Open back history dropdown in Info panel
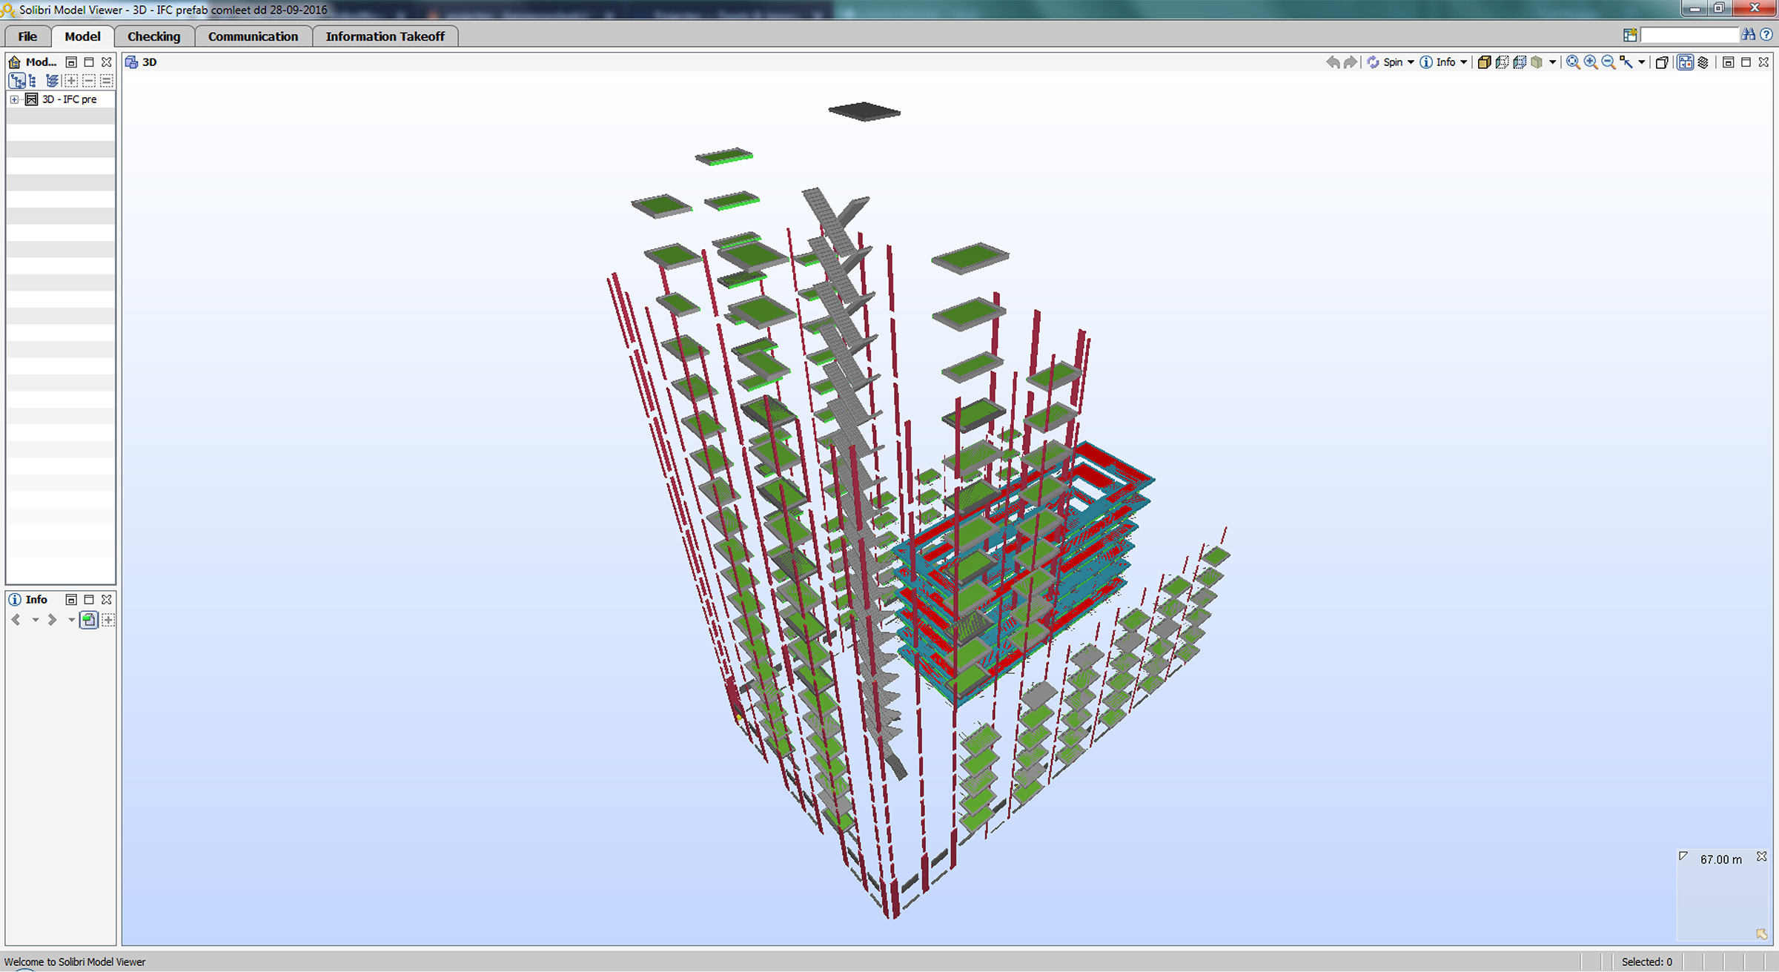This screenshot has height=972, width=1779. [x=35, y=620]
